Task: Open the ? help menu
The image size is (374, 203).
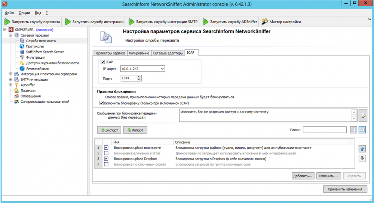Action: point(47,13)
